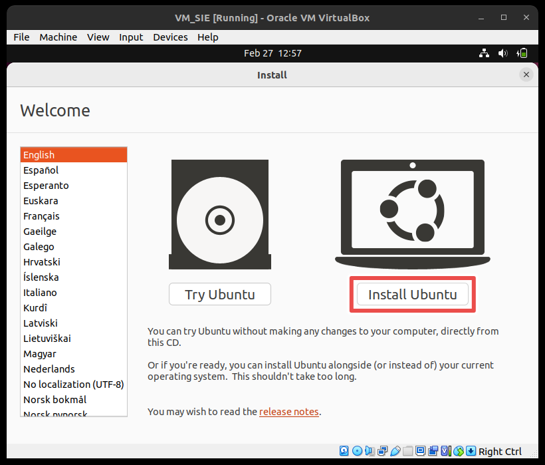Open the Ubuntu network status indicator
The width and height of the screenshot is (545, 465).
484,53
